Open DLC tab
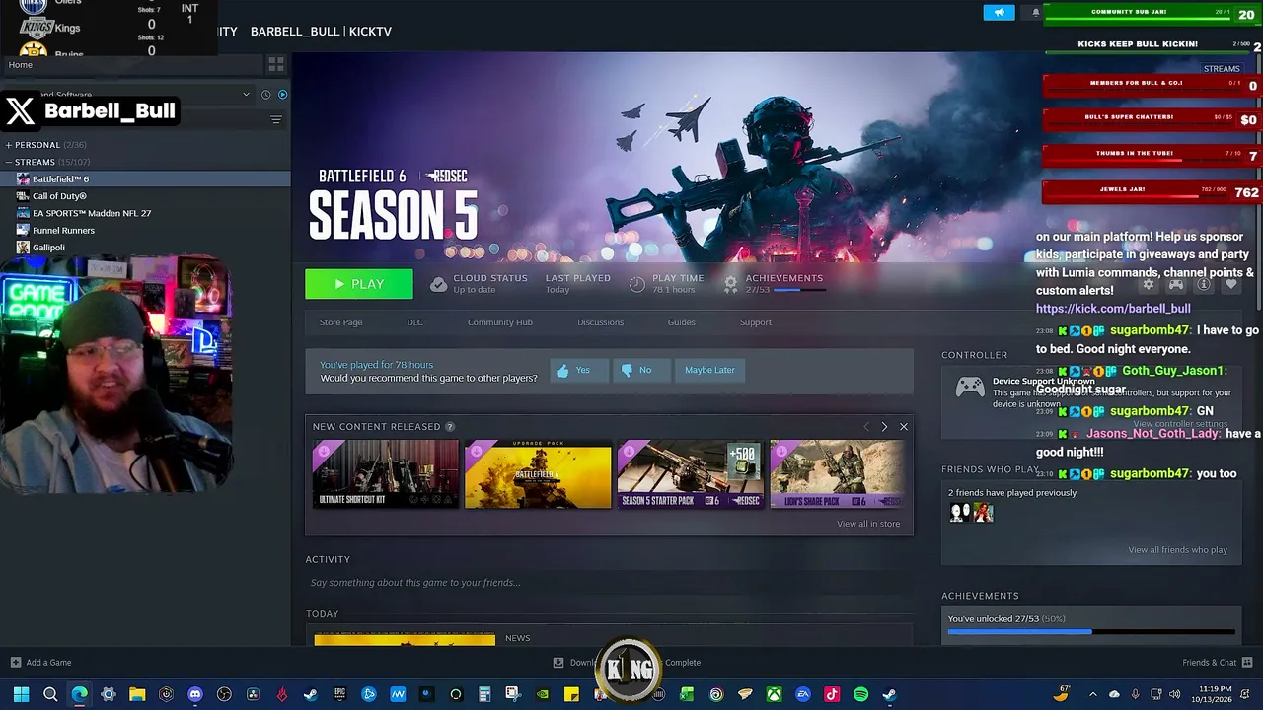The image size is (1263, 710). tap(414, 322)
